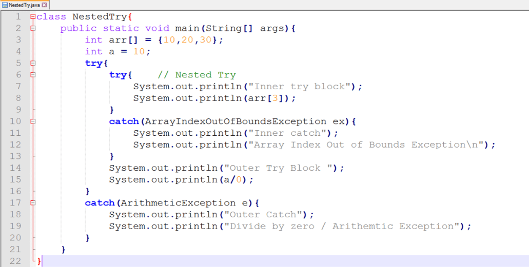Click 'int a = 10;' on line 4
The width and height of the screenshot is (529, 267).
[117, 52]
